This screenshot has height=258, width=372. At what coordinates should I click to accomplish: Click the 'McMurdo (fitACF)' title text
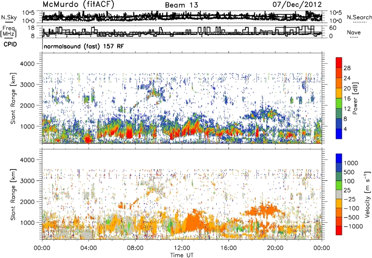pyautogui.click(x=78, y=5)
